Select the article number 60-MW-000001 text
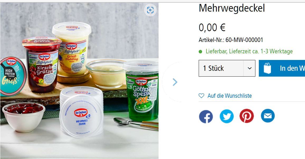The height and width of the screenshot is (159, 305). pyautogui.click(x=244, y=40)
